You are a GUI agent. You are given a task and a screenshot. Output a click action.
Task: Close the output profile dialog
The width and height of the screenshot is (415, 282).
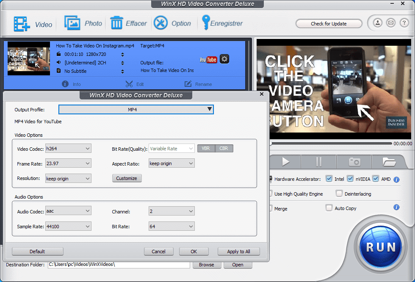click(x=262, y=94)
